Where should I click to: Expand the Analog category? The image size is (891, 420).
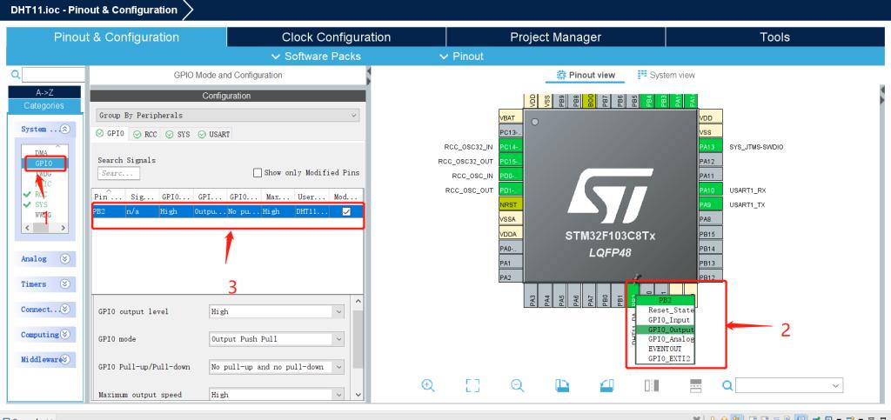click(x=64, y=259)
